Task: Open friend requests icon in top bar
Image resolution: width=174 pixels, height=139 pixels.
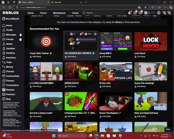Action: point(135,13)
